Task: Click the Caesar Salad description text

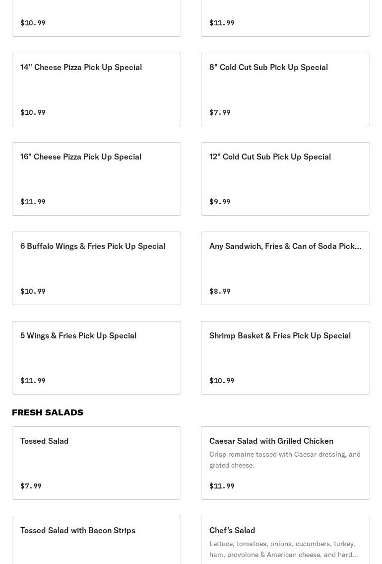Action: [x=285, y=460]
